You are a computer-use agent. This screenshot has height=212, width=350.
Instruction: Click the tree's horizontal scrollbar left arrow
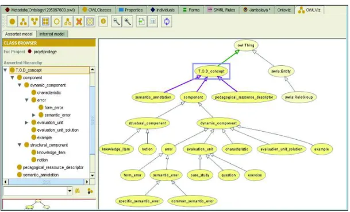(x=6, y=182)
